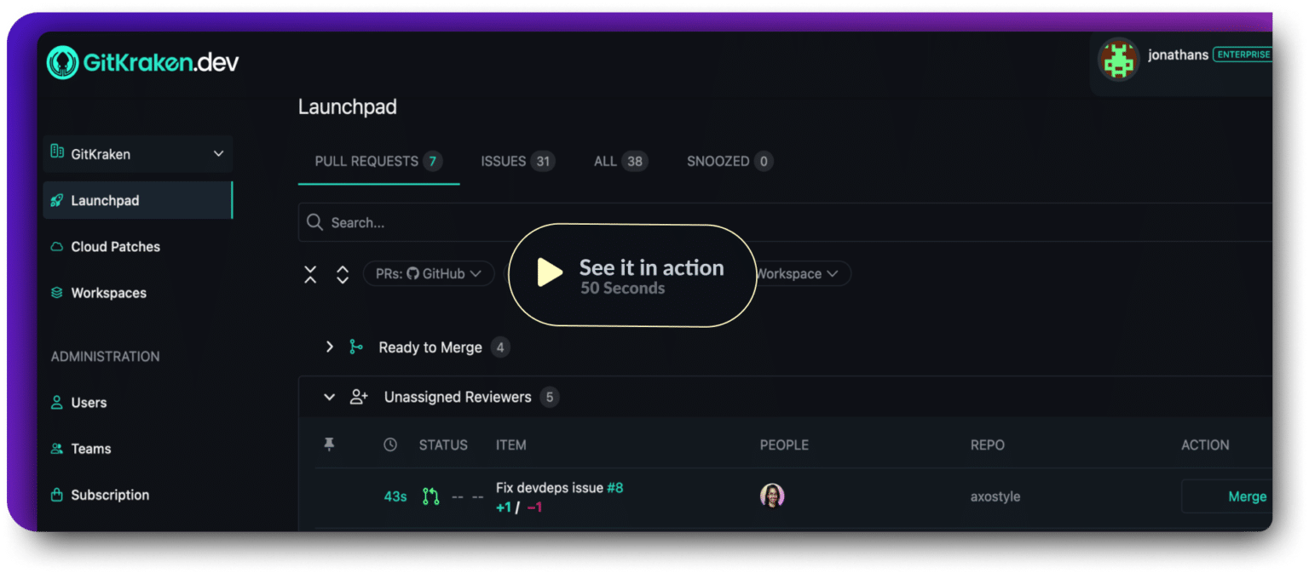Switch to the Issues tab

click(x=518, y=161)
